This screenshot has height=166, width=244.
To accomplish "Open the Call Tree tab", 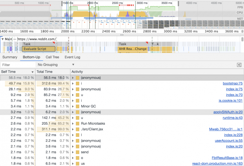I will (x=52, y=57).
